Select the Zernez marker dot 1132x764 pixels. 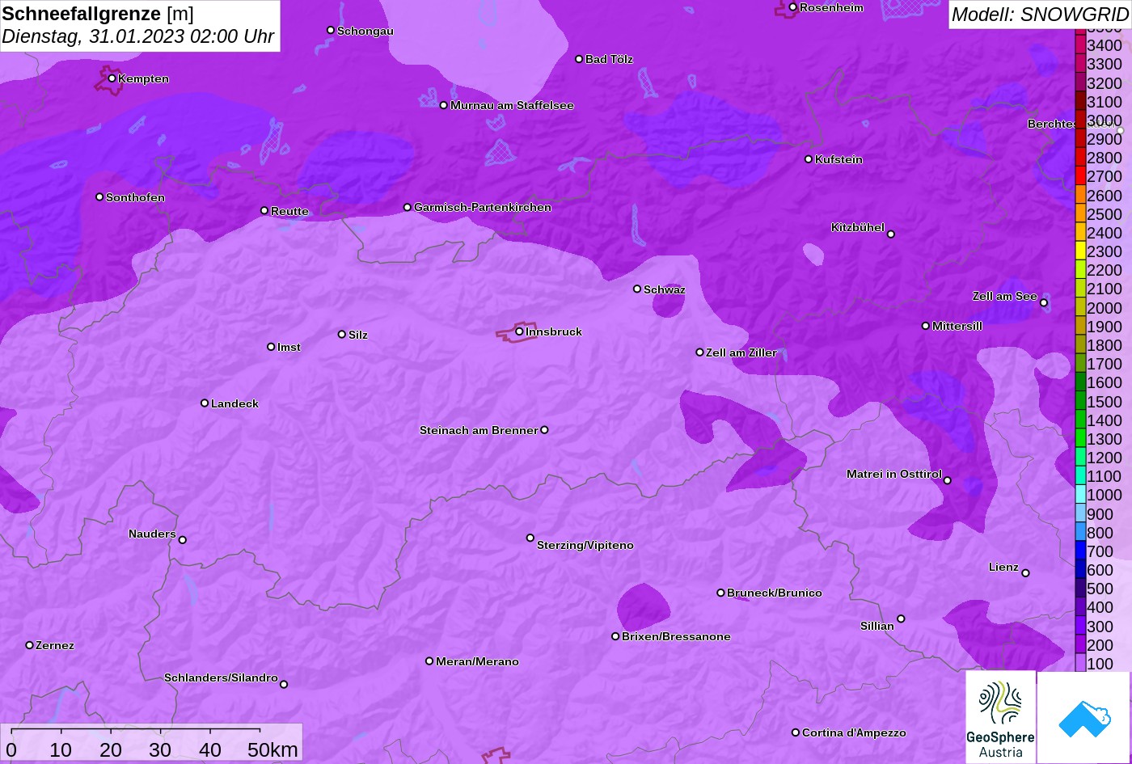click(30, 645)
